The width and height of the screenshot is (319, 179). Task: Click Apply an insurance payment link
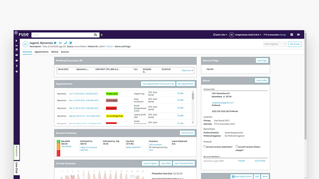point(89,148)
